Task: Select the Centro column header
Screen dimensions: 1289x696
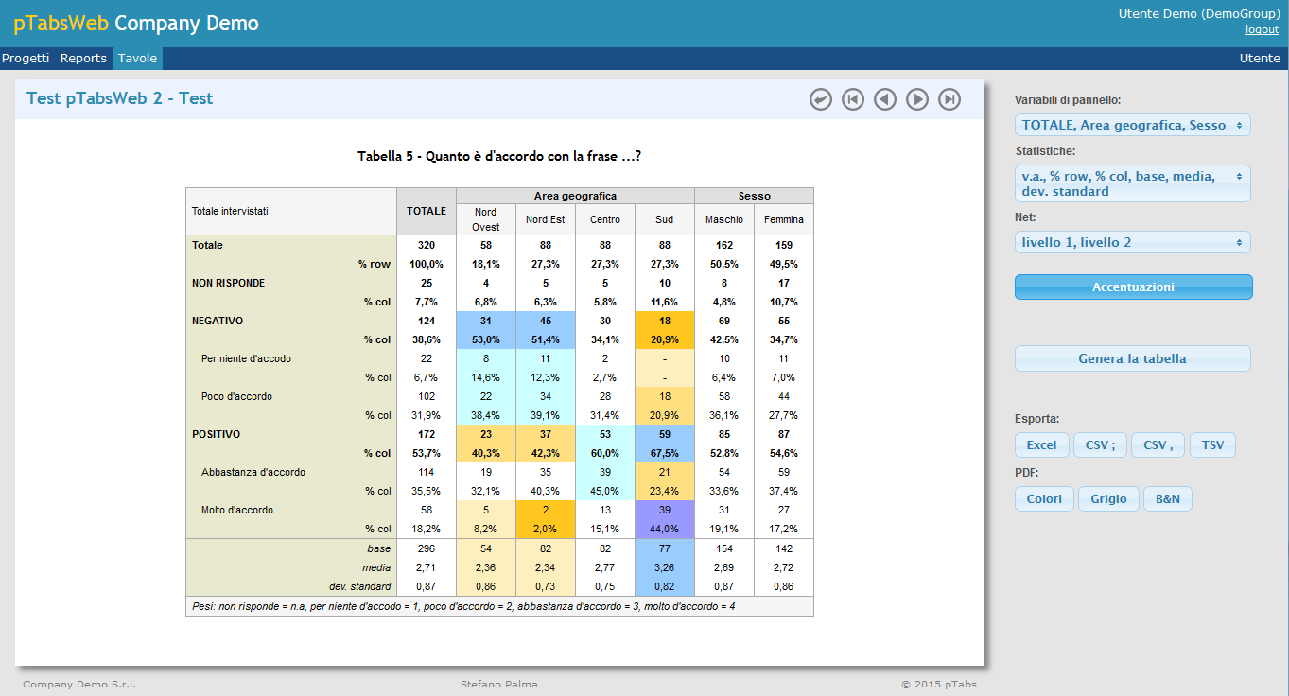Action: tap(605, 219)
